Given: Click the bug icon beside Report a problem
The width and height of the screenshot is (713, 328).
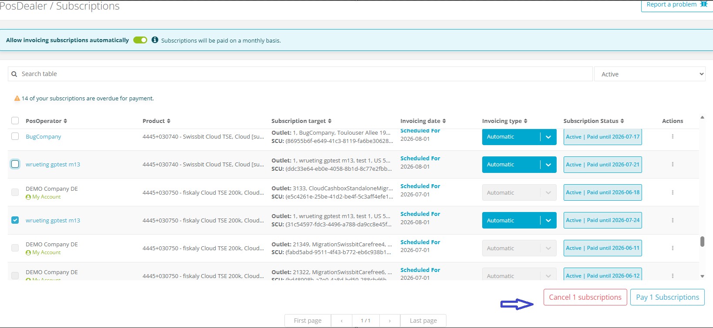Looking at the screenshot, I should tap(703, 4).
